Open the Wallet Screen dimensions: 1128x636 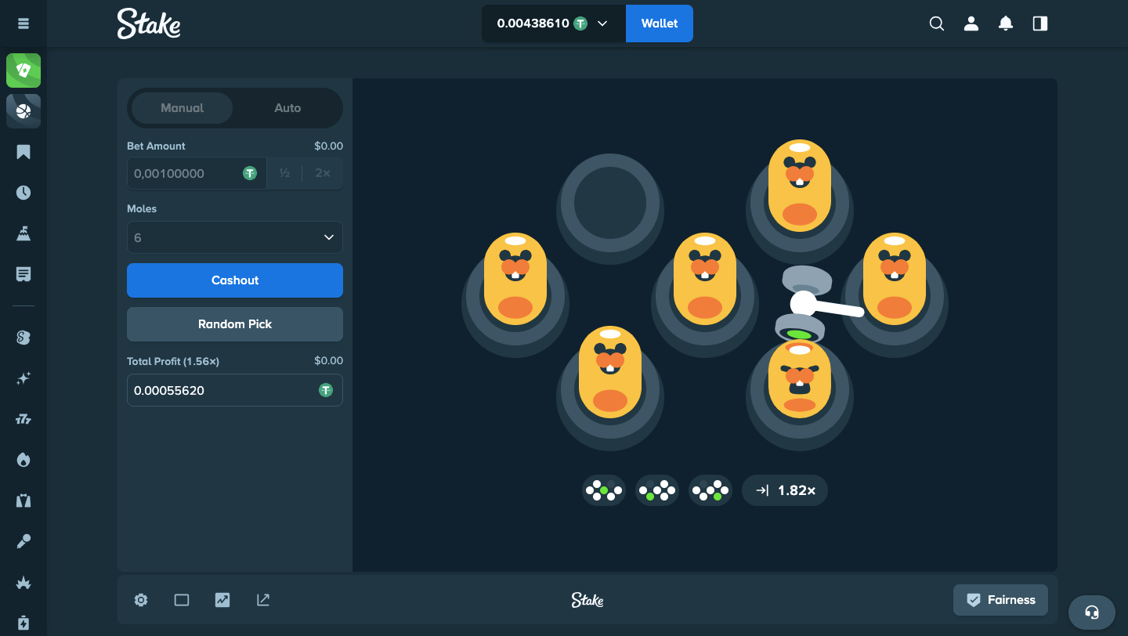660,23
